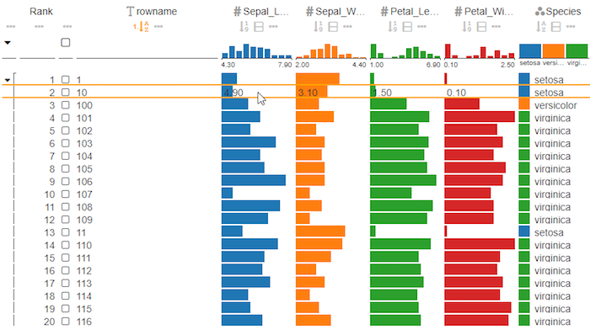Sort by Sepal_Length numeric sort icon
Viewport: 590px width, 335px height.
coord(244,27)
